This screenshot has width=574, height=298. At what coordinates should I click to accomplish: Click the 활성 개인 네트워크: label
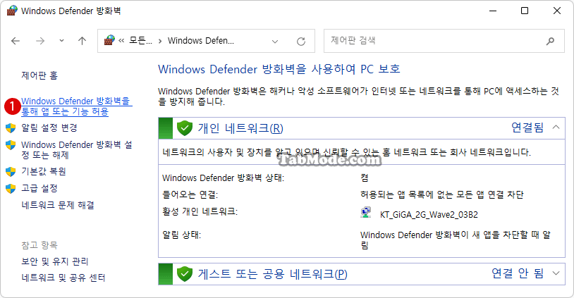(x=200, y=212)
